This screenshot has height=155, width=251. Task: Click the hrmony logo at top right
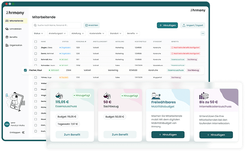pyautogui.click(x=198, y=10)
